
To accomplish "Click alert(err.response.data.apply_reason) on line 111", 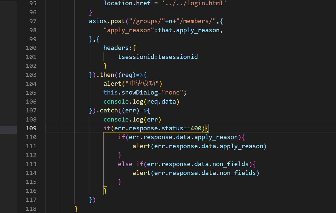I will 200,146.
